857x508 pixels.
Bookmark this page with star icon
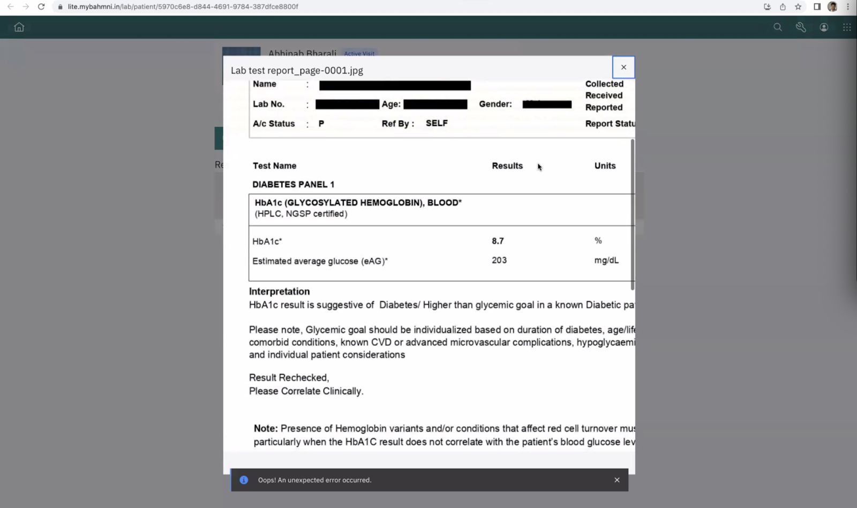(x=798, y=7)
